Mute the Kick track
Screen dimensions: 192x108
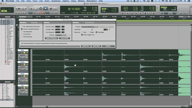pos(27,53)
